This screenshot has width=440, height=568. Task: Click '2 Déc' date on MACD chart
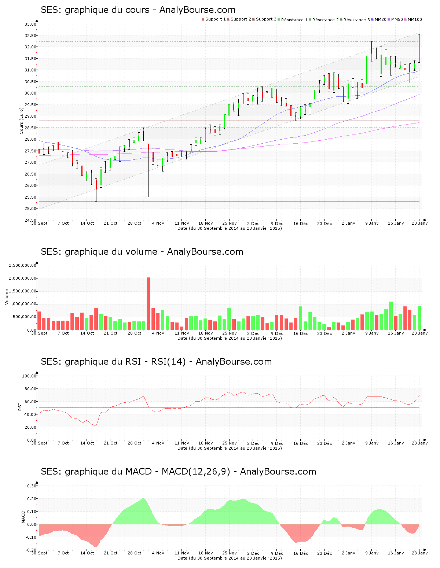pyautogui.click(x=253, y=553)
